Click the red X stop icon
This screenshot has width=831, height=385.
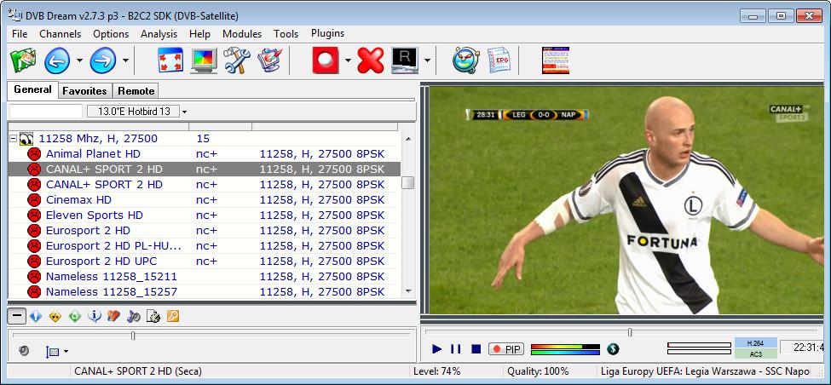[x=371, y=60]
